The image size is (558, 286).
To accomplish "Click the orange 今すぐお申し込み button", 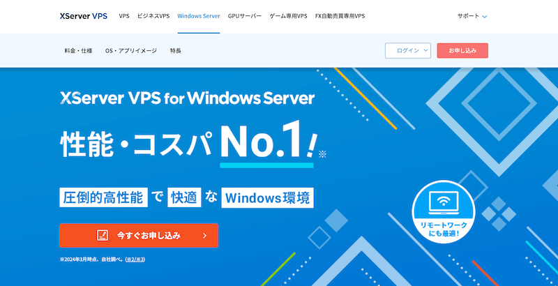I will 139,235.
